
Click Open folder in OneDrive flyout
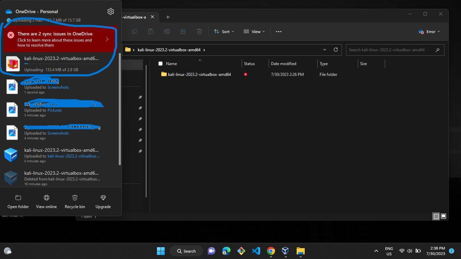[18, 202]
